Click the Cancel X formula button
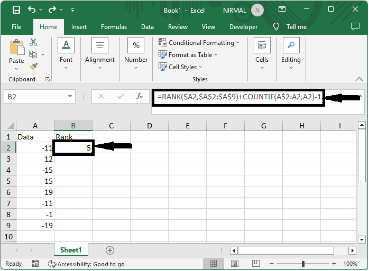Screen dimensions: 369x271 pos(102,96)
